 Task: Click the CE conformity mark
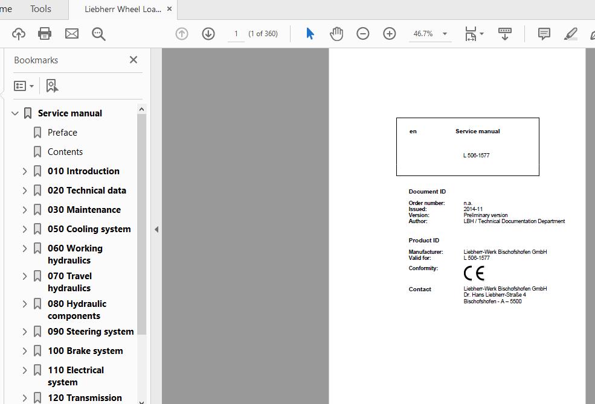click(474, 273)
